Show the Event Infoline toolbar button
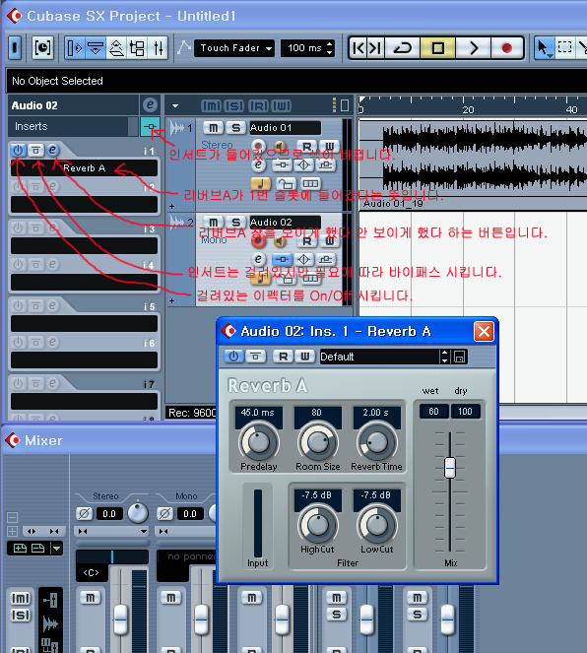The image size is (587, 653). pos(96,48)
